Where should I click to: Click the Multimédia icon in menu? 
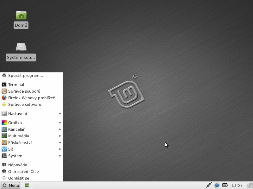[x=4, y=136]
